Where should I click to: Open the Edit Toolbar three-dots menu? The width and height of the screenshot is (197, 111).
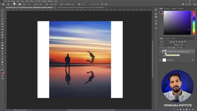[x=2, y=67]
